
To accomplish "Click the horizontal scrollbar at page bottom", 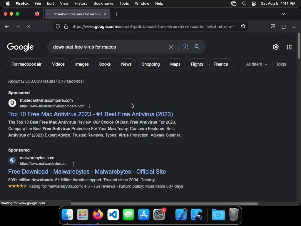I will tap(164, 204).
